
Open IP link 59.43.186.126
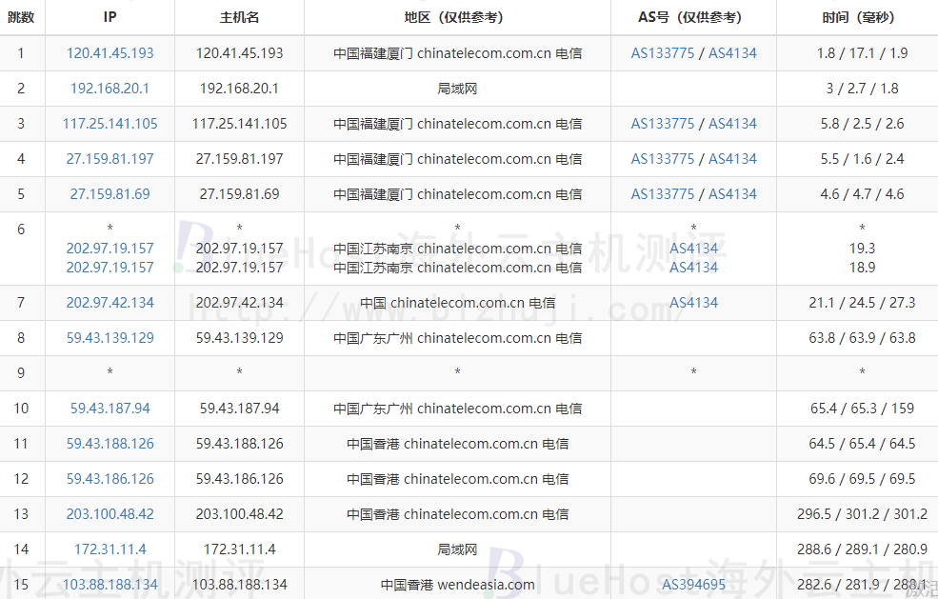click(110, 479)
